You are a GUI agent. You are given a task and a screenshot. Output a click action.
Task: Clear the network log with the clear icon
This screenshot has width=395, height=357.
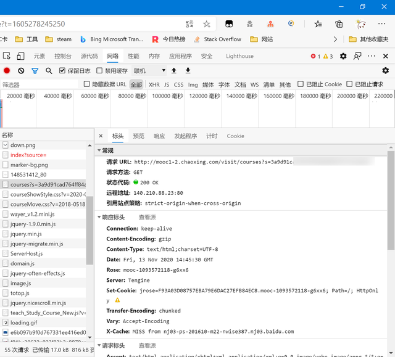pyautogui.click(x=21, y=71)
